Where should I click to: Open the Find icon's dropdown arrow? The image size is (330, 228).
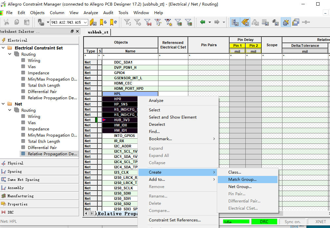click(48, 22)
